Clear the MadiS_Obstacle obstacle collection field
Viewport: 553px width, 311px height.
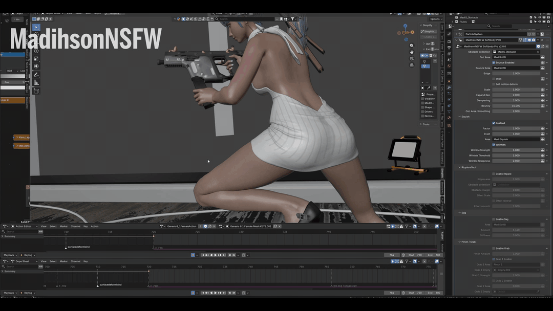[538, 52]
